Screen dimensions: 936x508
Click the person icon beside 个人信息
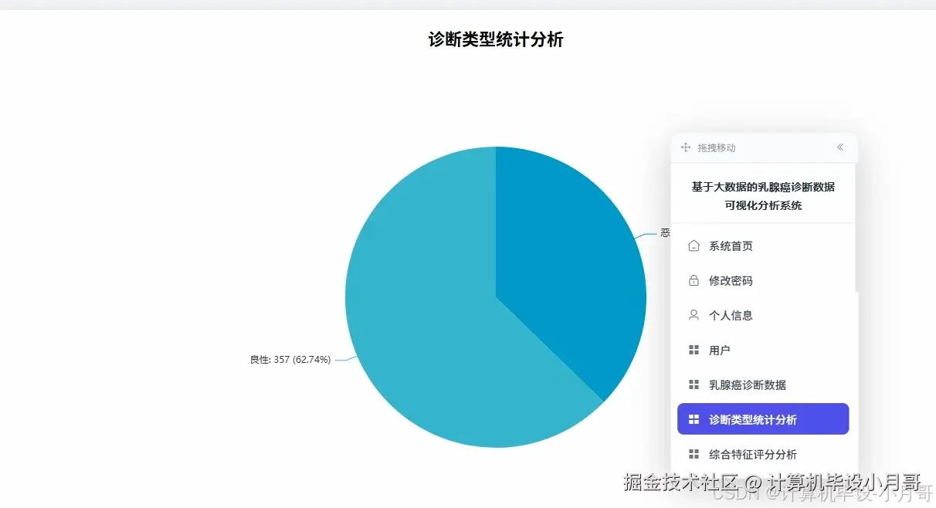click(694, 315)
